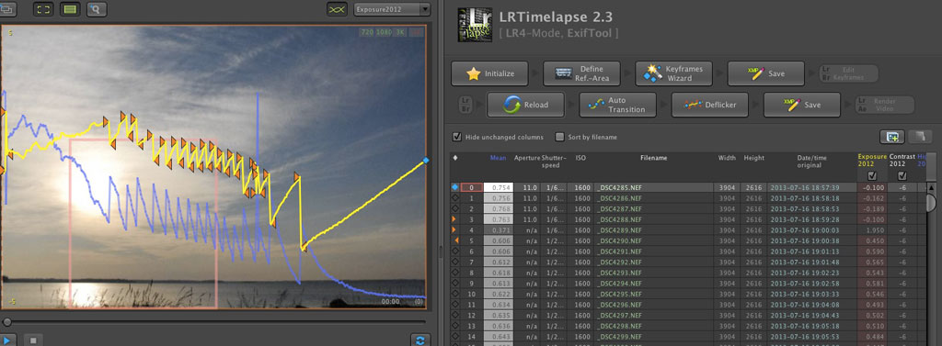The image size is (942, 346).
Task: Launch the Keyframes Wizard
Action: [x=673, y=73]
